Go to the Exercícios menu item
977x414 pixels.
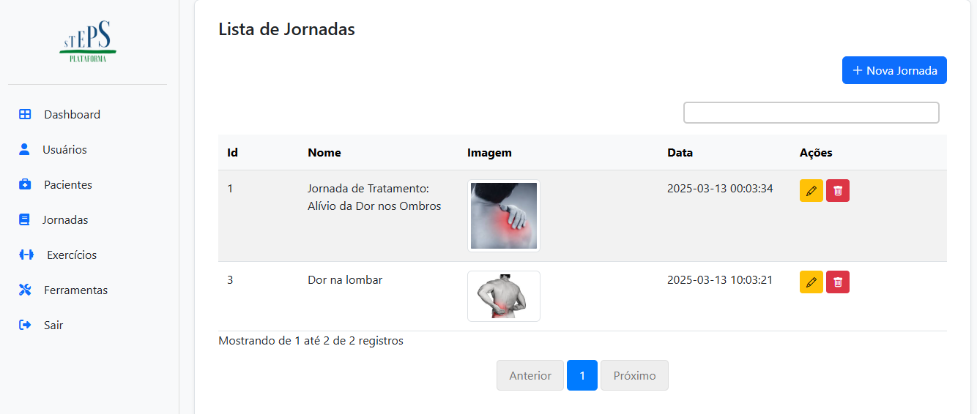coord(72,255)
